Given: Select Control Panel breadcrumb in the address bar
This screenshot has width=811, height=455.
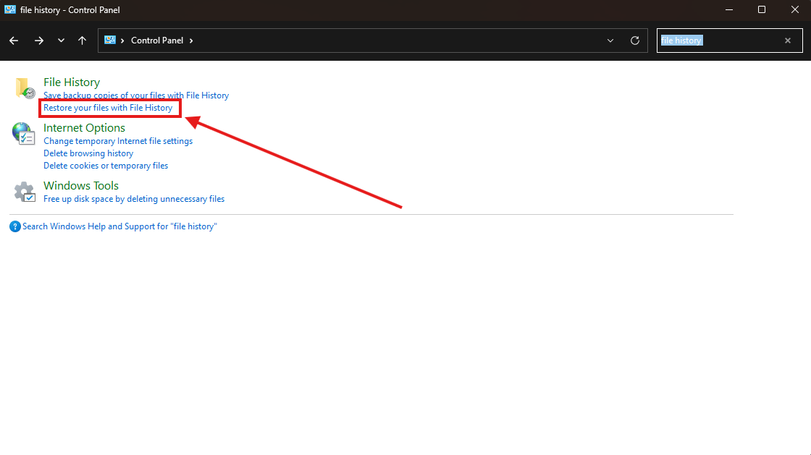Looking at the screenshot, I should click(157, 41).
